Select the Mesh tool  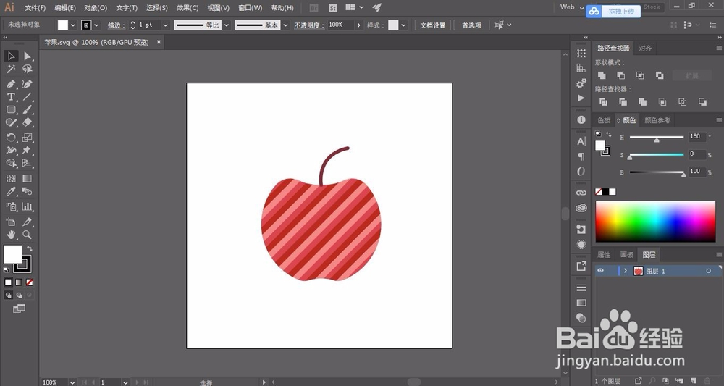click(x=11, y=179)
